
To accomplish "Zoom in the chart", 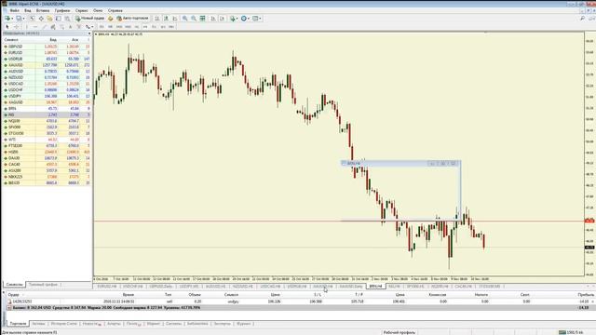I will tap(184, 19).
